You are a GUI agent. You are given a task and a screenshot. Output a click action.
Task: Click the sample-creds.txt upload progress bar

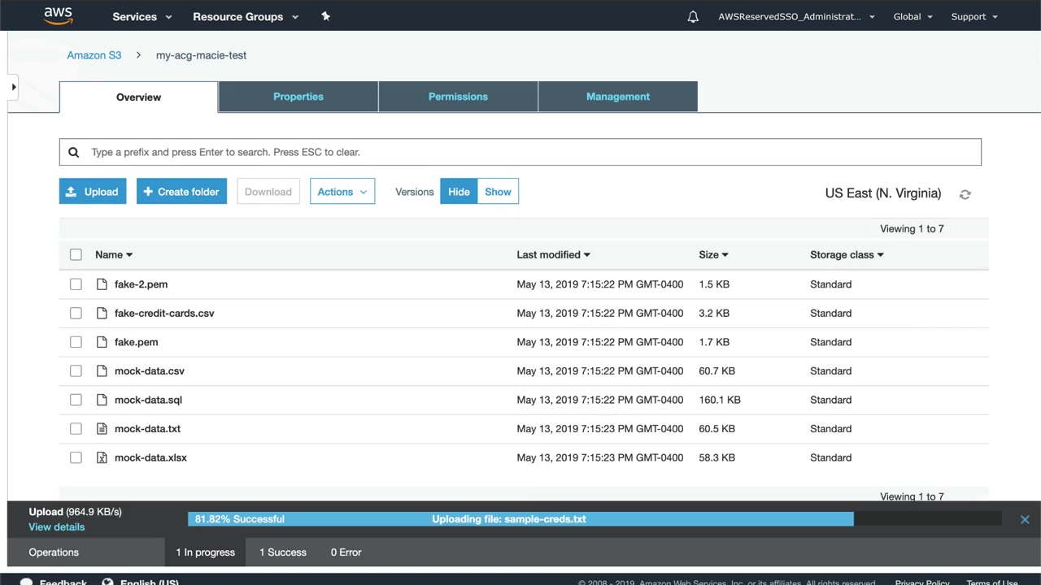pos(595,519)
